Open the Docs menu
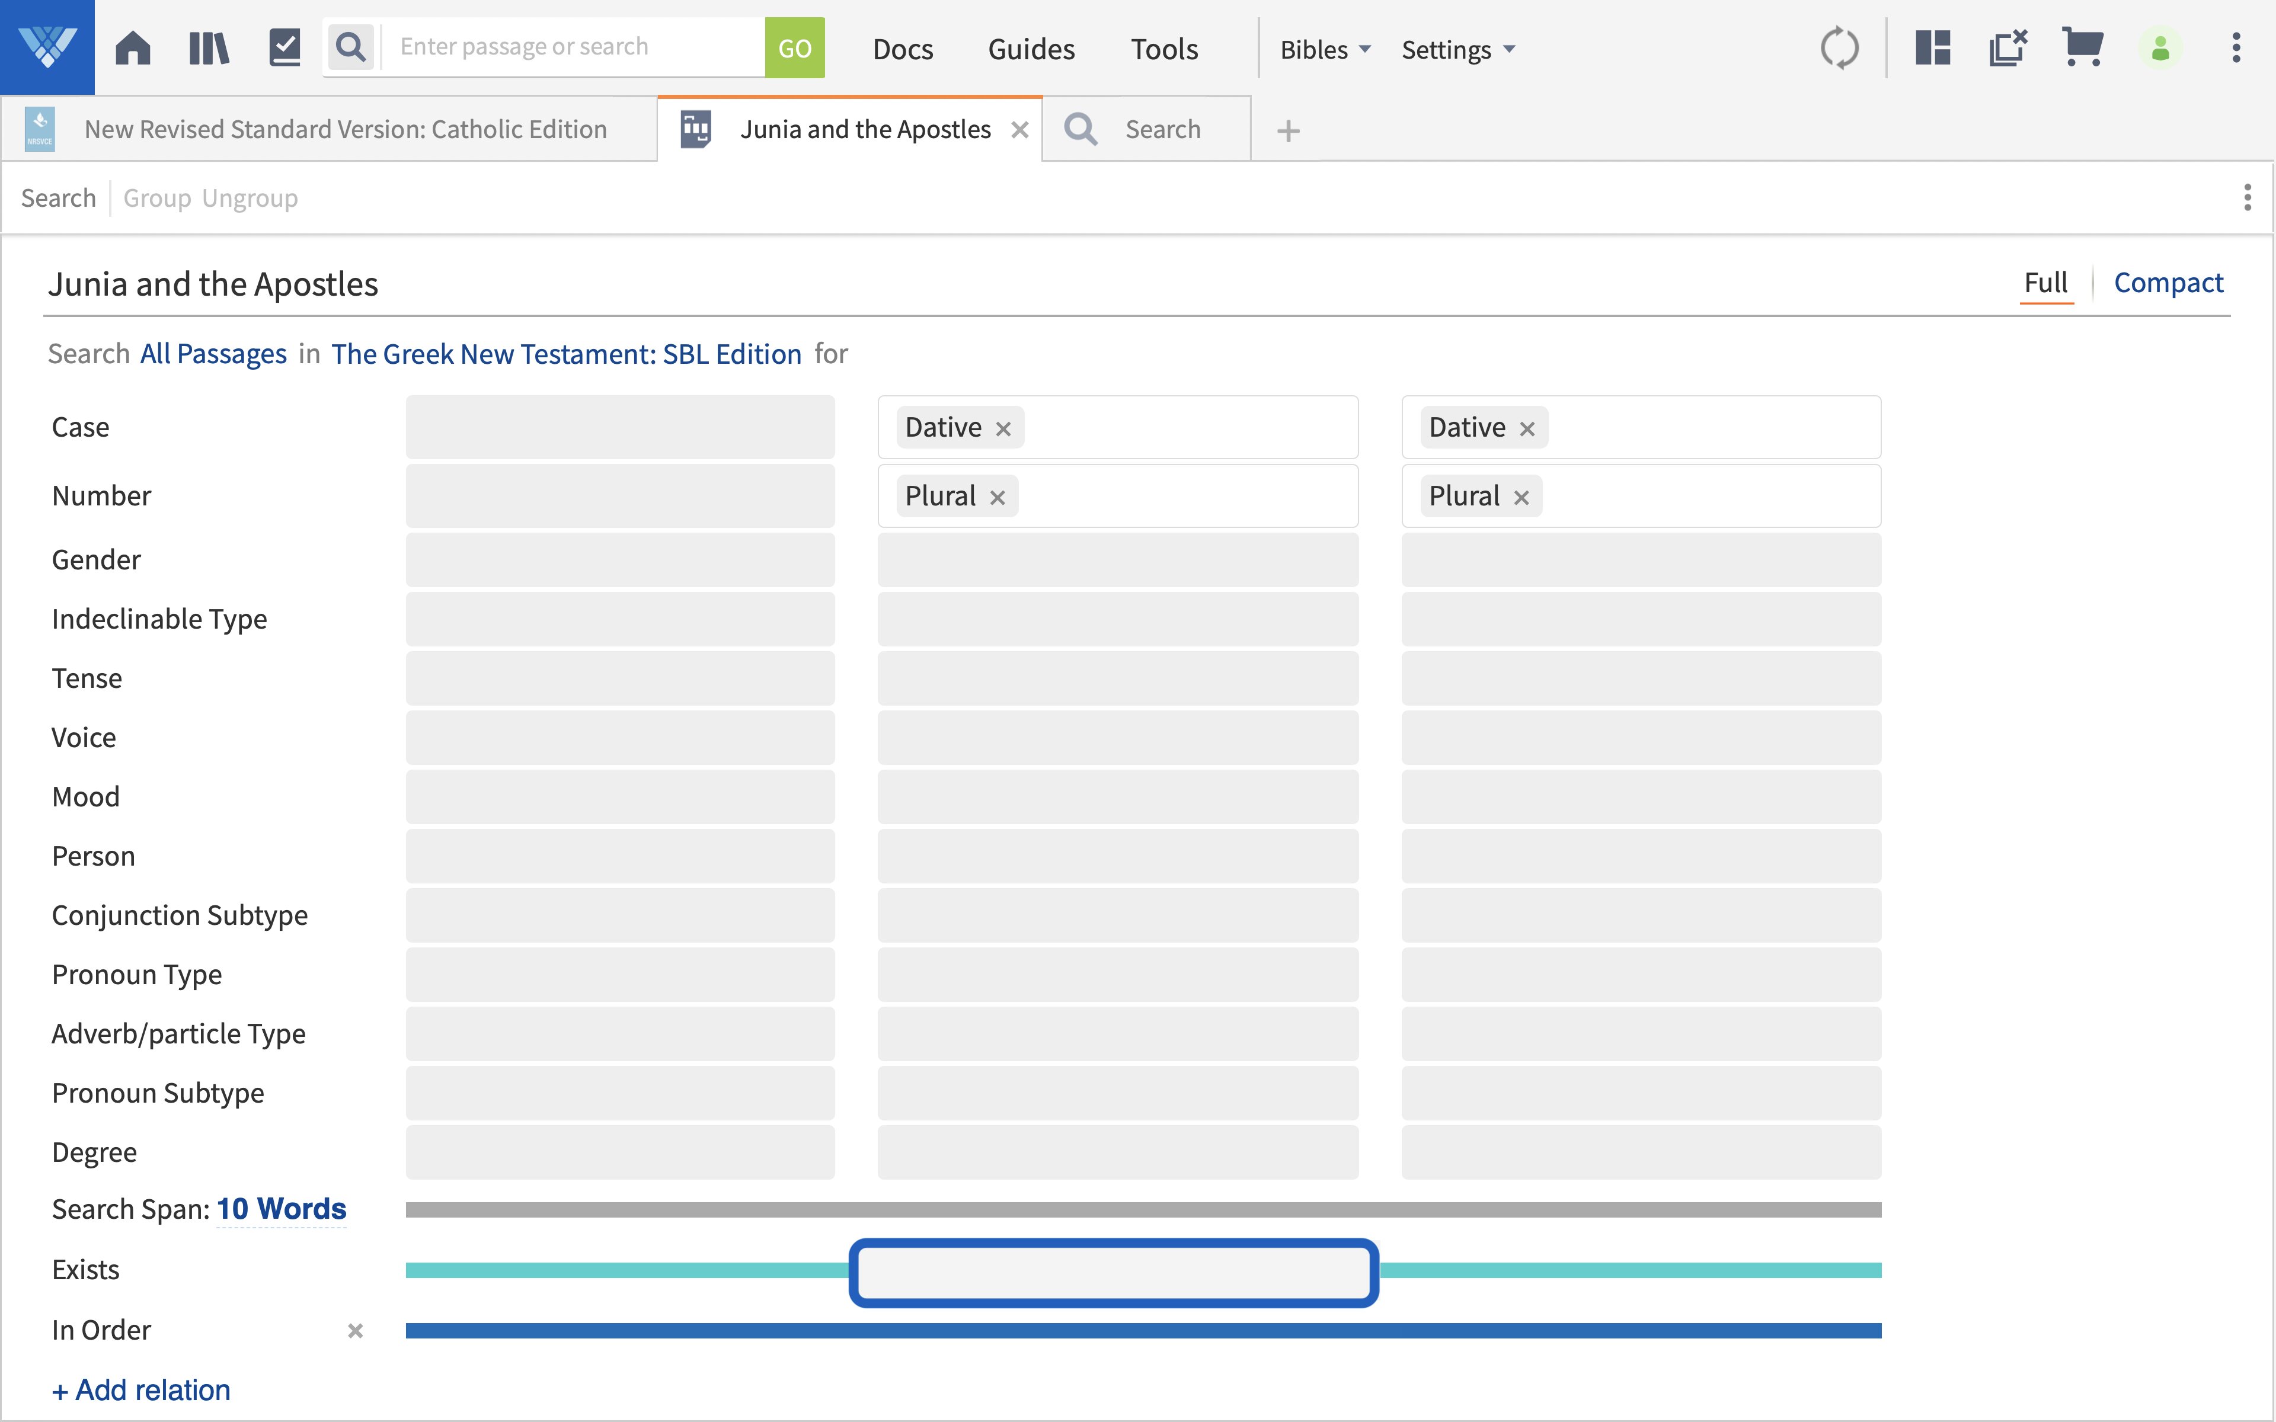2276x1422 pixels. pyautogui.click(x=903, y=49)
